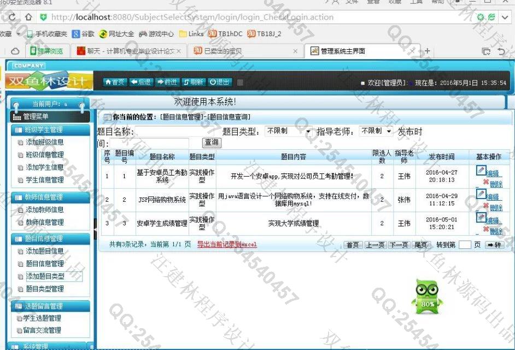Open 添加学生信息 in the sidebar
This screenshot has height=350, width=515.
[x=45, y=167]
